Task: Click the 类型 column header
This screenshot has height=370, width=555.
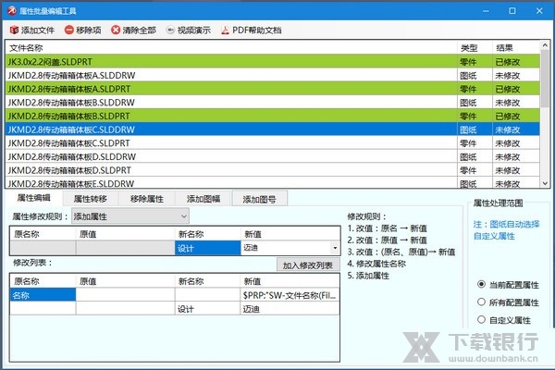Action: pyautogui.click(x=475, y=48)
